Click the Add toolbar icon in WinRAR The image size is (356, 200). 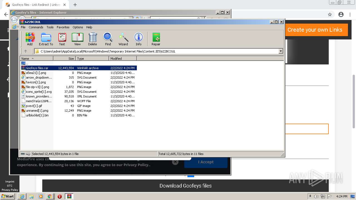click(x=30, y=39)
